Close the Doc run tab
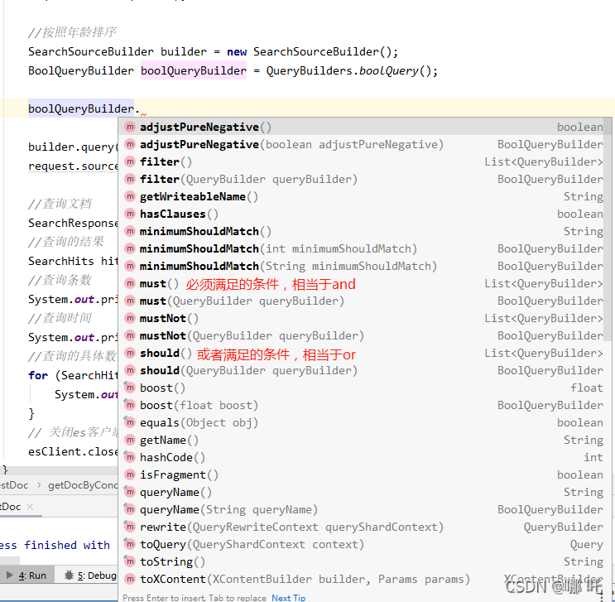This screenshot has height=602, width=615. 30,507
